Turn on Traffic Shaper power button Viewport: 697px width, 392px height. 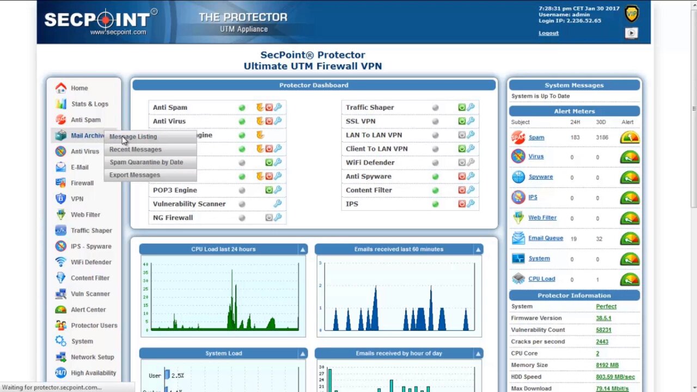[462, 107]
